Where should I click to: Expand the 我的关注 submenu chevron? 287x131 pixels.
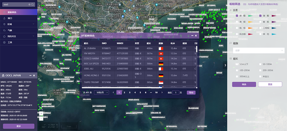pos(34,36)
